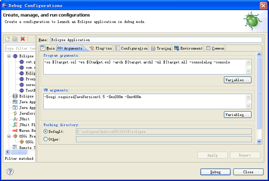Click the Eclipse Application parent node icon
This screenshot has width=269, height=181.
[x=15, y=56]
